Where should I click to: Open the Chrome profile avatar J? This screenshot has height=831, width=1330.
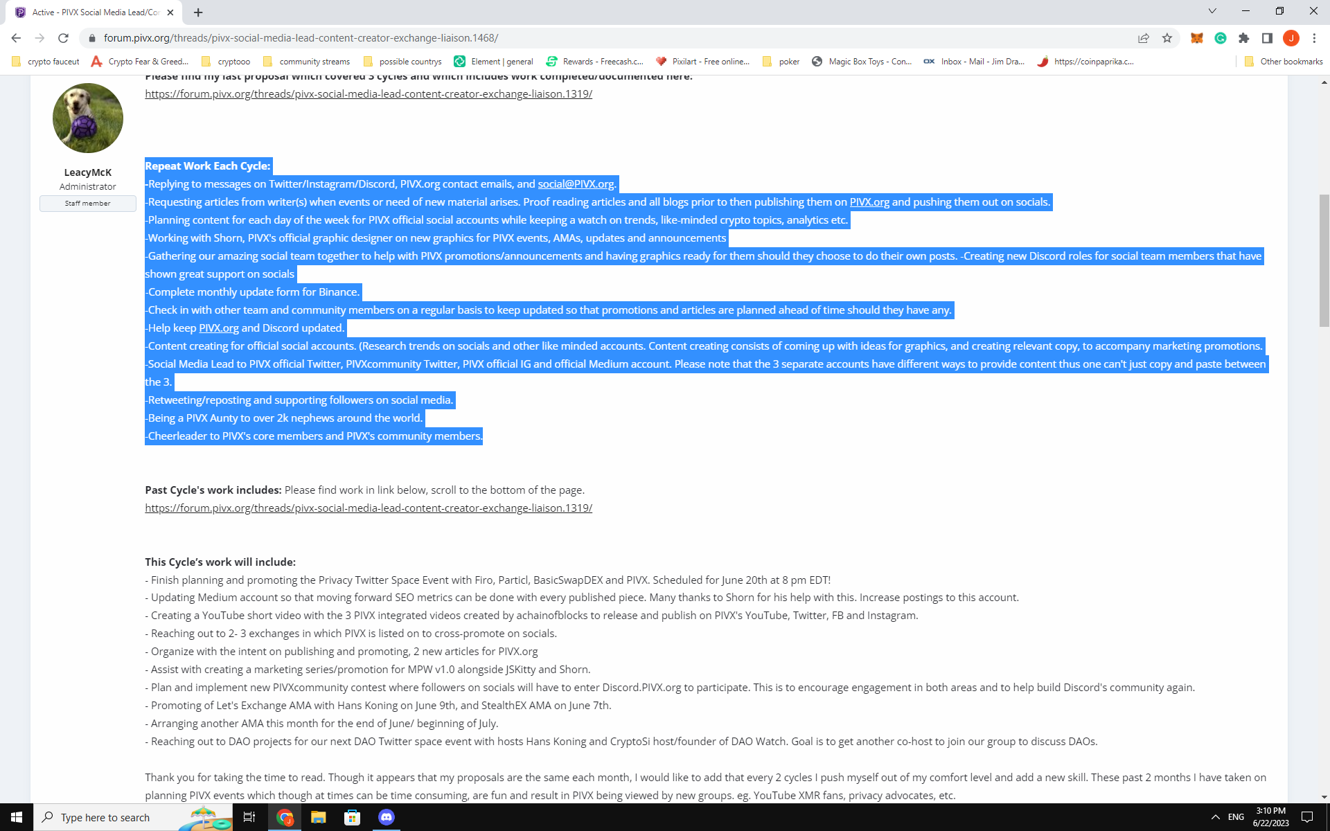tap(1291, 38)
